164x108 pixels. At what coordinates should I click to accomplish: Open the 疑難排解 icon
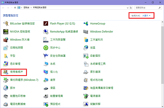tap(86, 104)
